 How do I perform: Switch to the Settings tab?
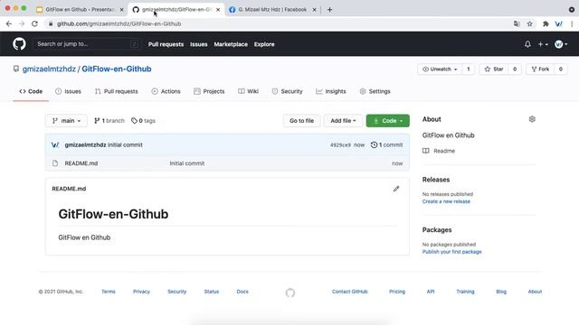pos(375,91)
